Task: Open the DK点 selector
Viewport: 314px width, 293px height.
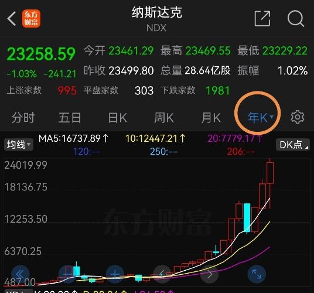Action: (x=293, y=145)
